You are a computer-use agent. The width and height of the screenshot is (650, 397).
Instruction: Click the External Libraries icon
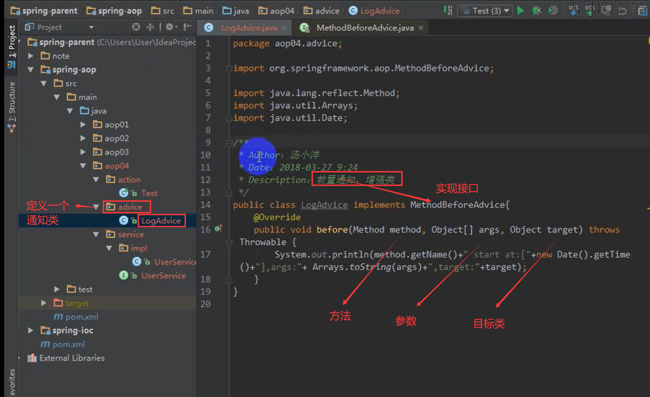click(x=32, y=358)
